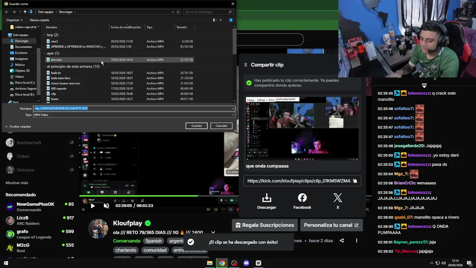Expand the address bar path history
Screen dimensions: 476x268
[x=173, y=12]
